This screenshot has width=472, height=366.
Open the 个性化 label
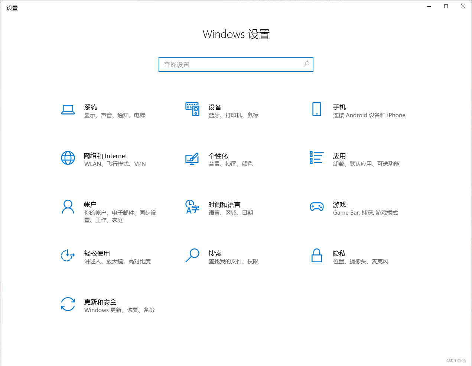click(x=218, y=156)
